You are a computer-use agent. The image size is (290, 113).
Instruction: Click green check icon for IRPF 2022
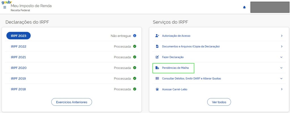pos(135,46)
